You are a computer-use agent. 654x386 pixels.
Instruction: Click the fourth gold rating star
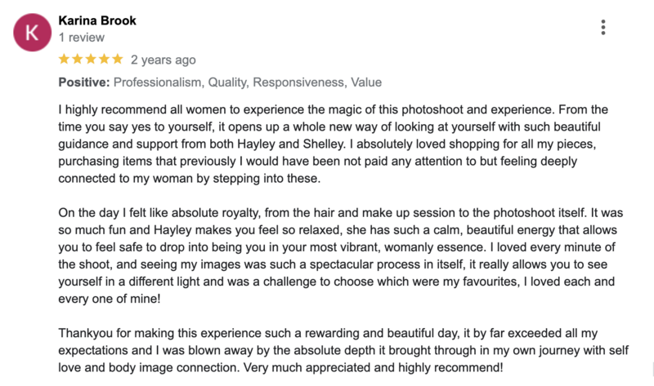tap(104, 59)
